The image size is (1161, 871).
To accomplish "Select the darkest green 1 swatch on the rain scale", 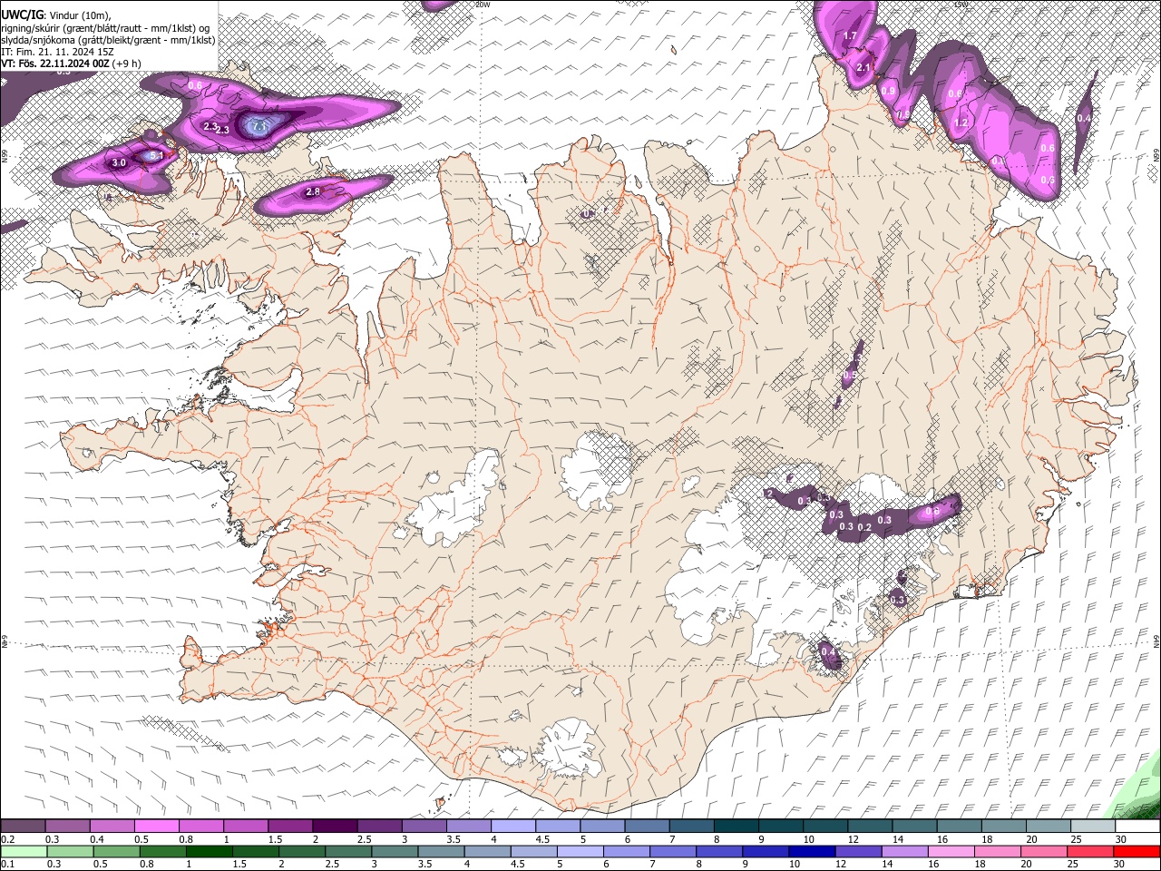I will click(x=209, y=851).
